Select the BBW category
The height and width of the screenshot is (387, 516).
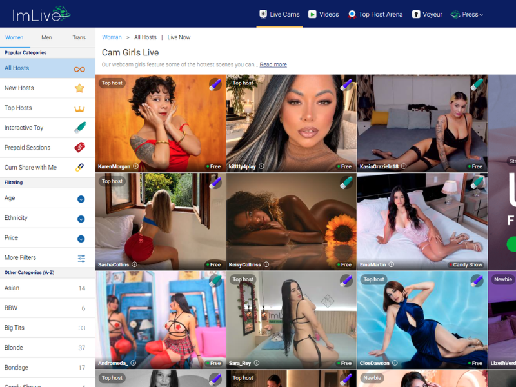[x=48, y=308]
